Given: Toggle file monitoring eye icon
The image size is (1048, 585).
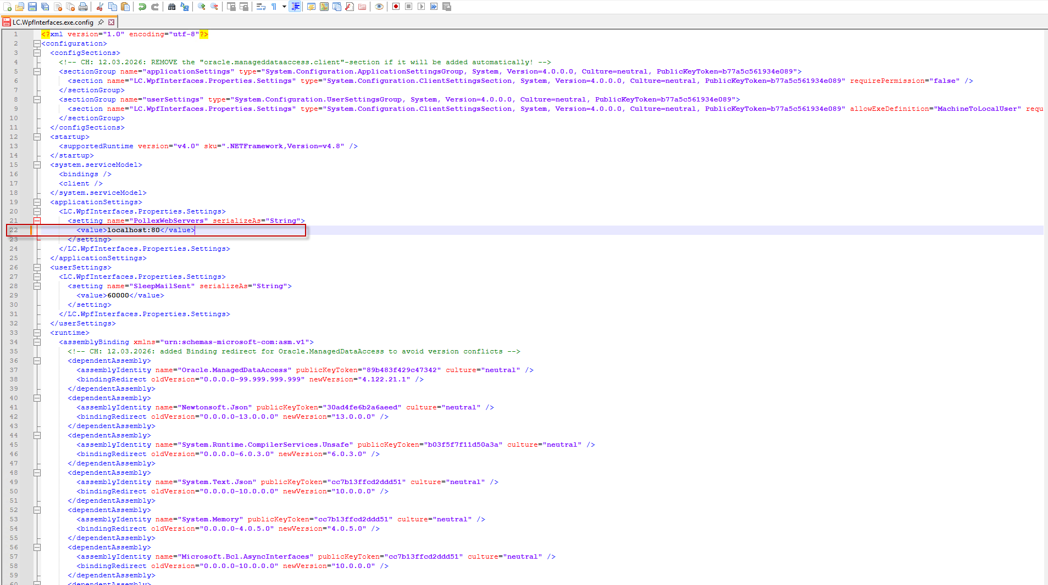Looking at the screenshot, I should (379, 7).
